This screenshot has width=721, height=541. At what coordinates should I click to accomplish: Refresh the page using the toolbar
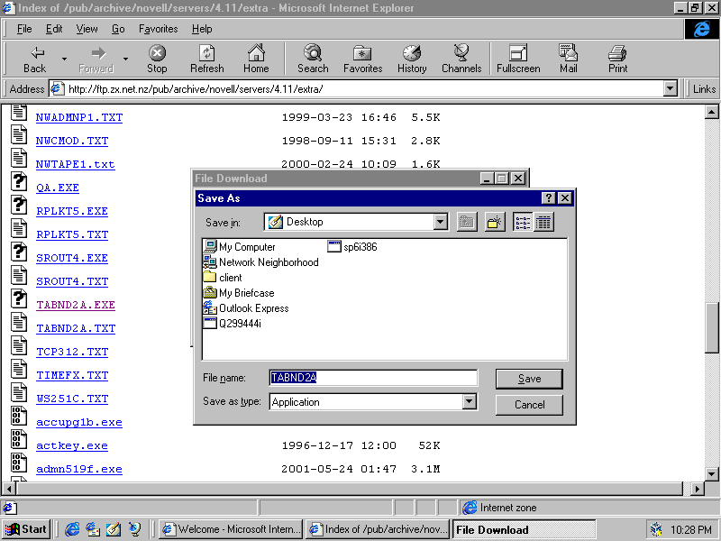coord(207,59)
